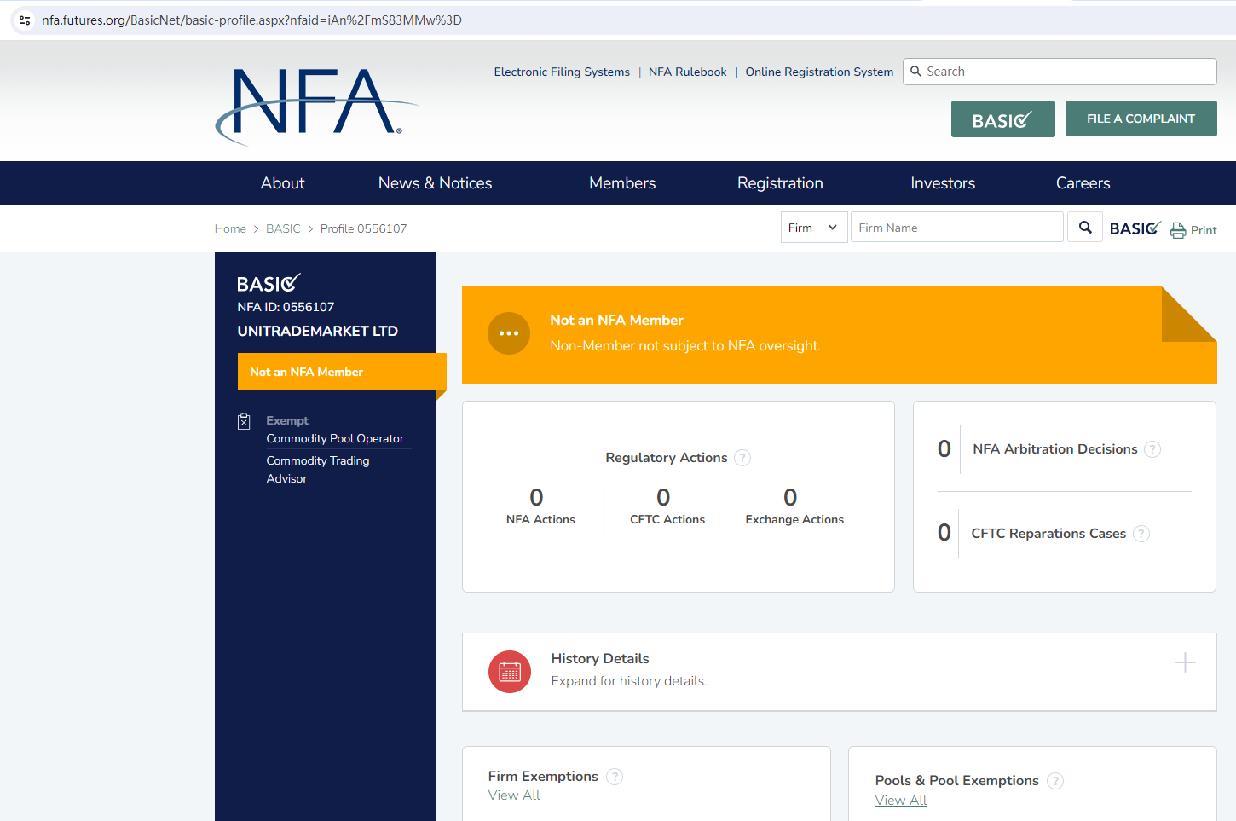This screenshot has width=1236, height=821.
Task: Click the site information icon in address bar
Action: pyautogui.click(x=25, y=20)
